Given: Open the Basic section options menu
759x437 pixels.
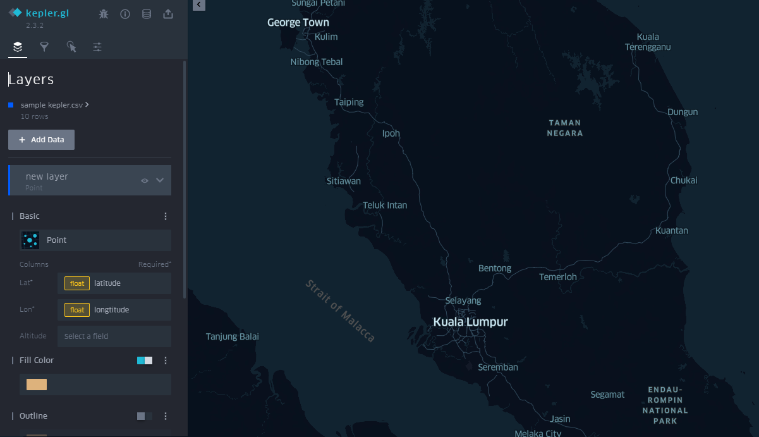Looking at the screenshot, I should coord(165,216).
